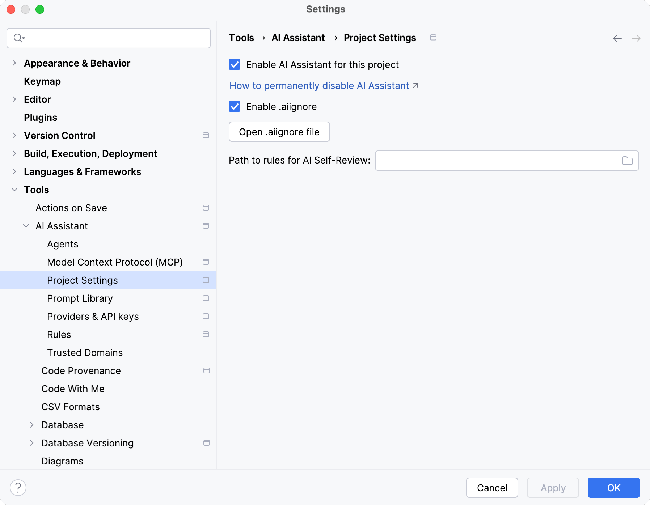
Task: Select Model Context Protocol (MCP) settings
Action: coord(115,262)
